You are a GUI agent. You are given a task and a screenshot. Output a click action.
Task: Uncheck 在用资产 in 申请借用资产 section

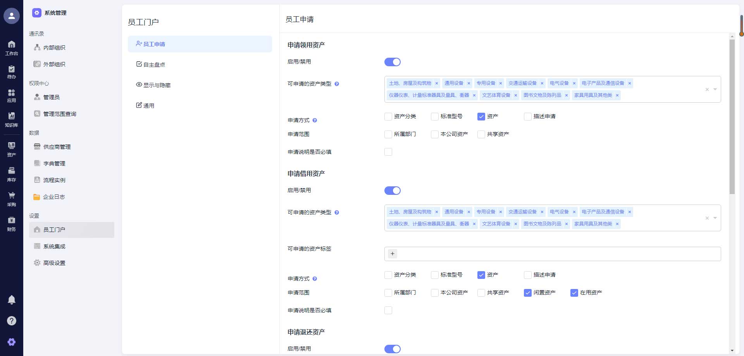tap(574, 293)
